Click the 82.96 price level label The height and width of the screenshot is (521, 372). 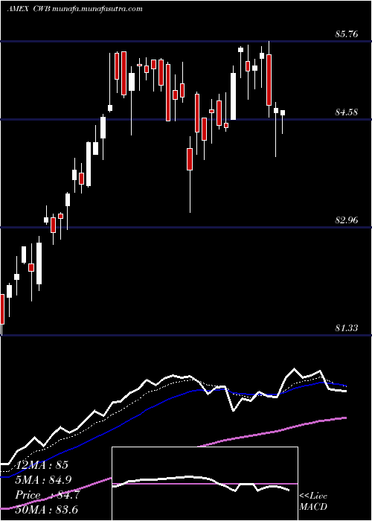(x=347, y=220)
